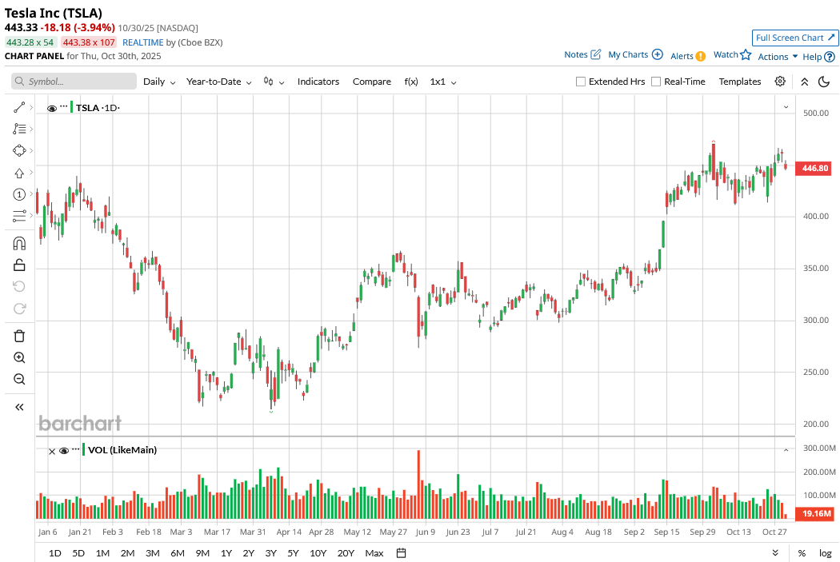Zoom in on the chart
840x562 pixels.
point(19,357)
